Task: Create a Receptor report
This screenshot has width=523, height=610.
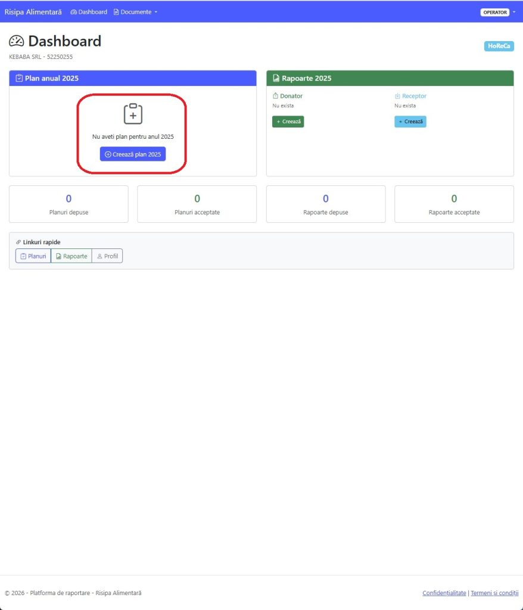Action: pyautogui.click(x=410, y=122)
